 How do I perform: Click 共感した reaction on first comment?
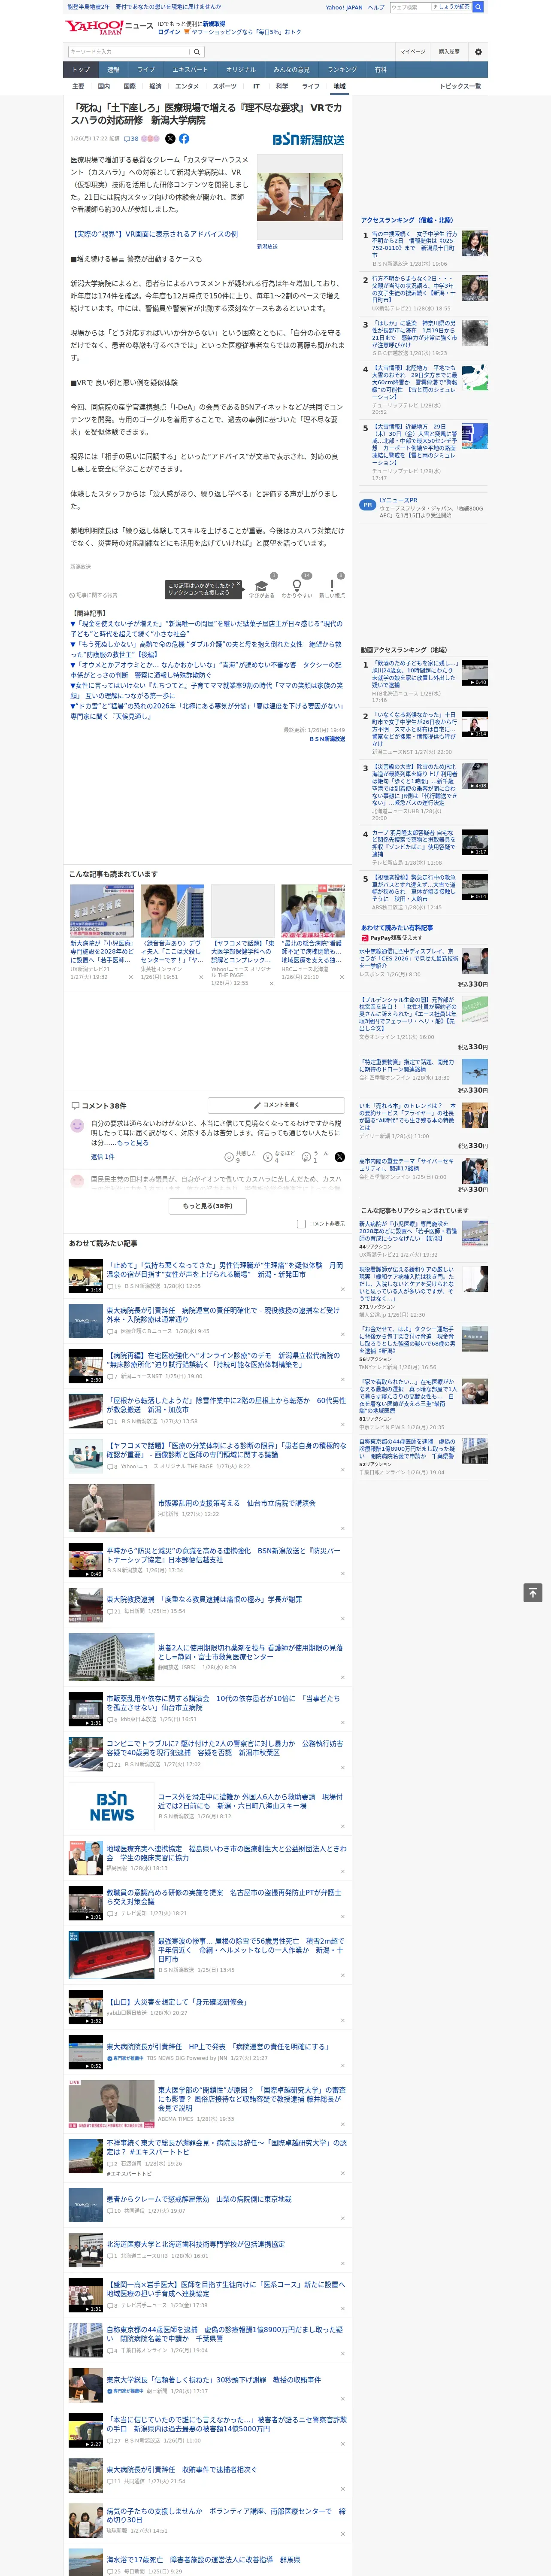coord(240,1156)
